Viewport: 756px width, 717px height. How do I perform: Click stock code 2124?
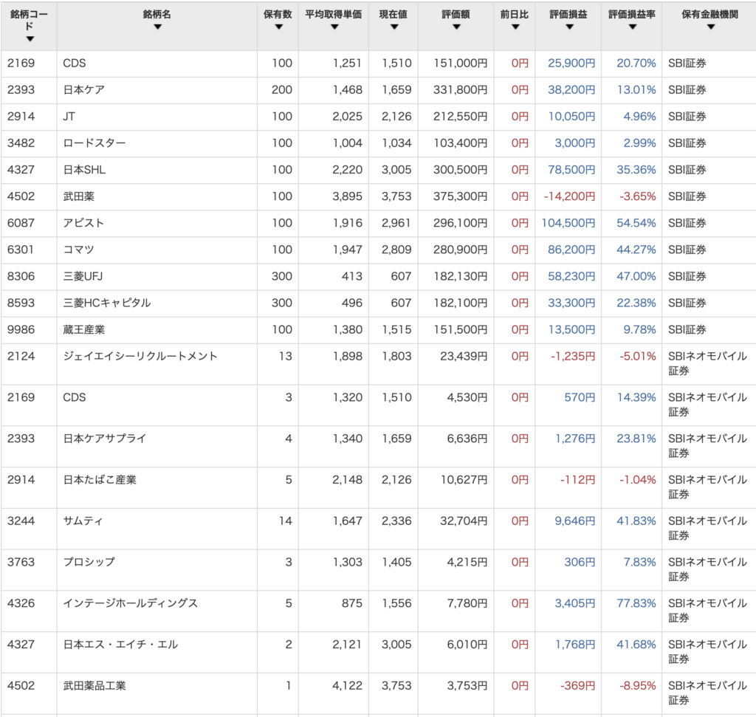(x=21, y=356)
